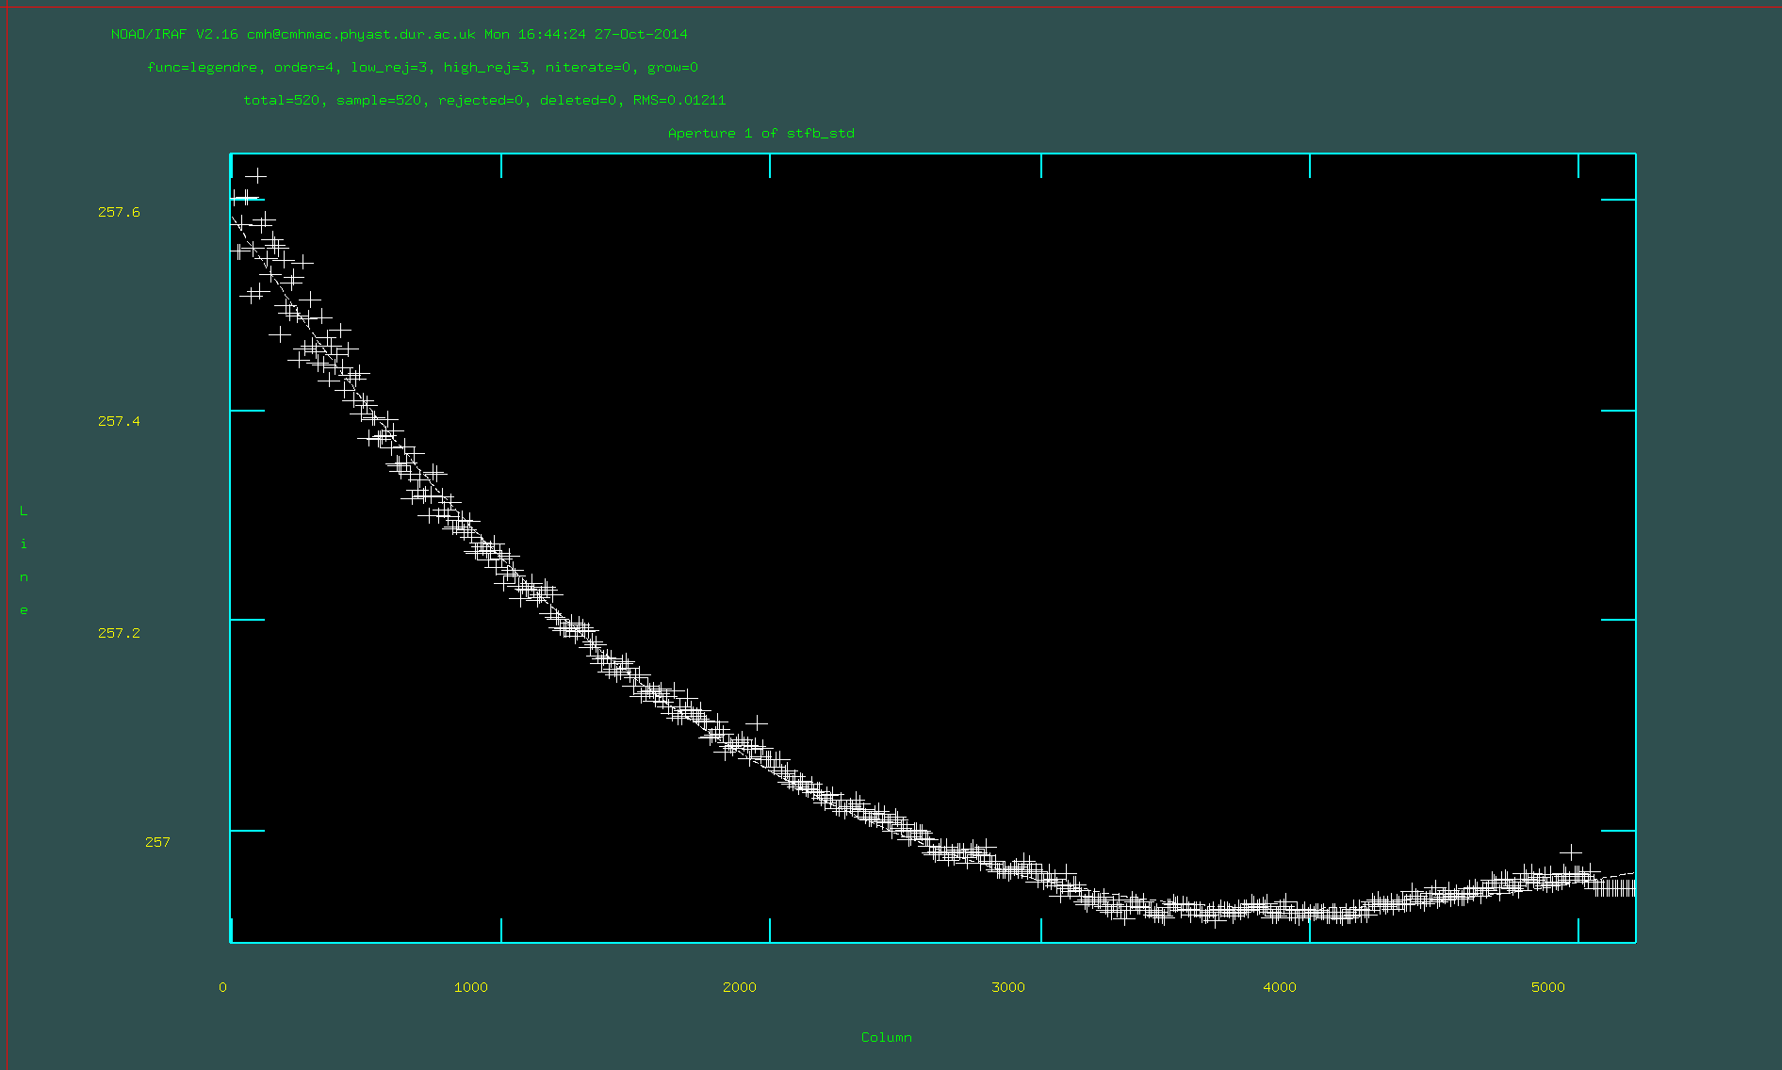
Task: Click the 1000 x-axis tick label
Action: pyautogui.click(x=470, y=987)
